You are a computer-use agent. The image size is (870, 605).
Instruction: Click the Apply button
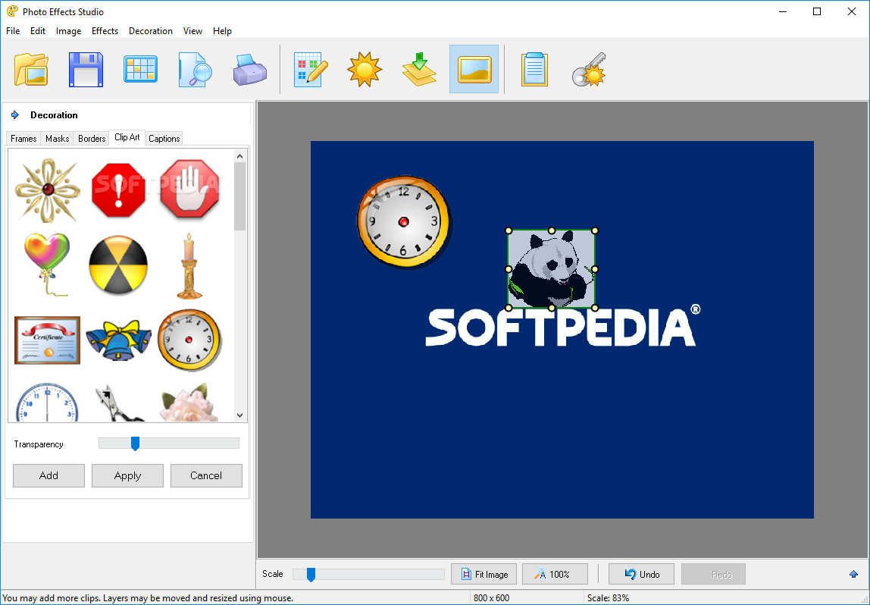tap(127, 475)
